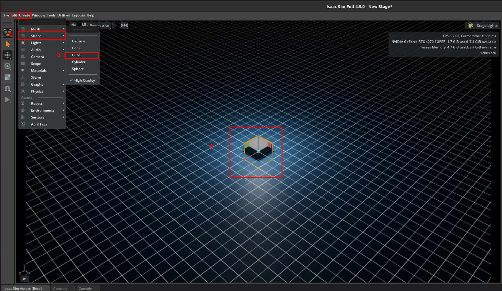Screen dimensions: 502x291
Task: Expand the Robots submenu arrow
Action: [x=63, y=103]
